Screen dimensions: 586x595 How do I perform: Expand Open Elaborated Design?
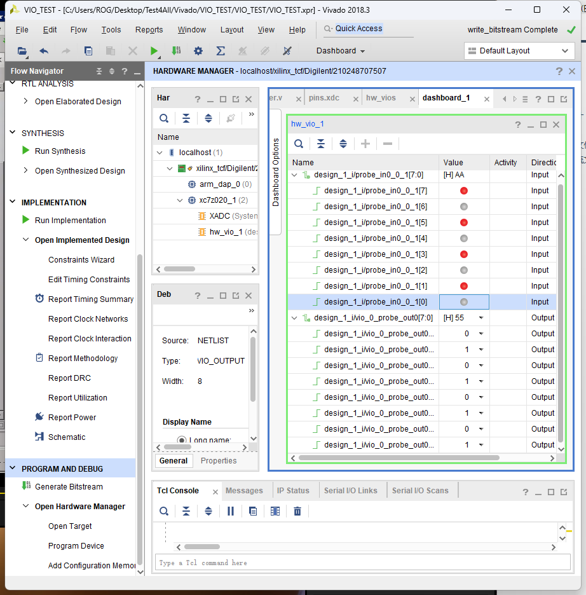[x=25, y=101]
